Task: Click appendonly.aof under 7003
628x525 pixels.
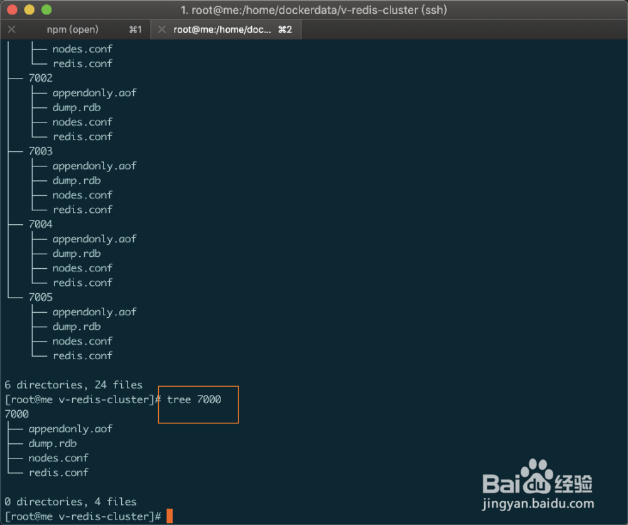Action: tap(95, 166)
